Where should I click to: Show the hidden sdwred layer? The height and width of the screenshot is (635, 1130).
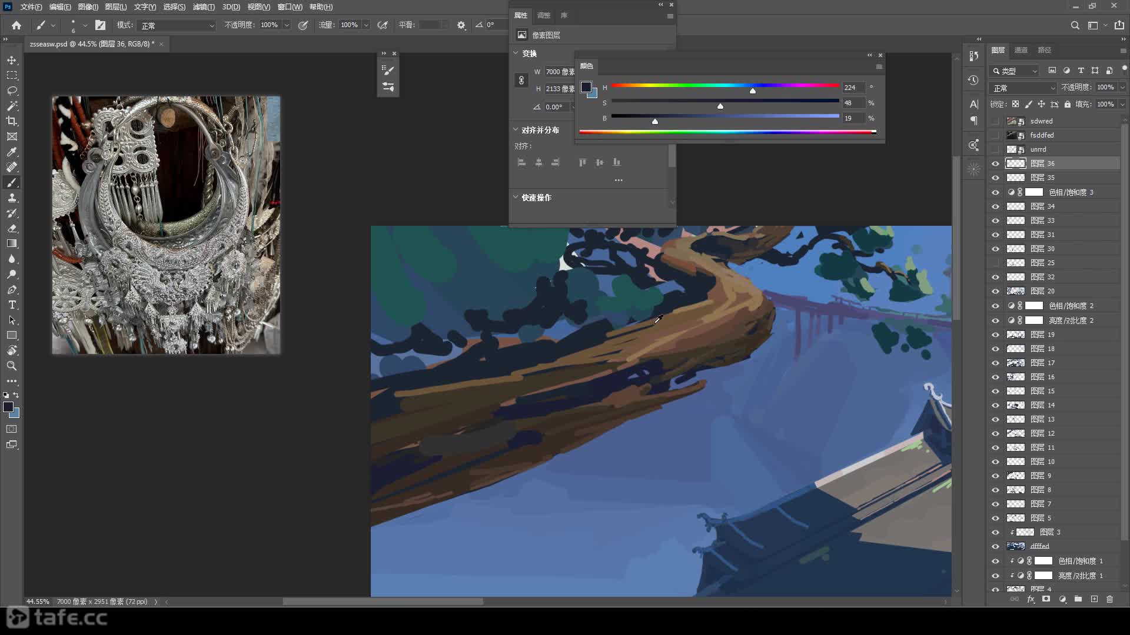click(x=995, y=121)
